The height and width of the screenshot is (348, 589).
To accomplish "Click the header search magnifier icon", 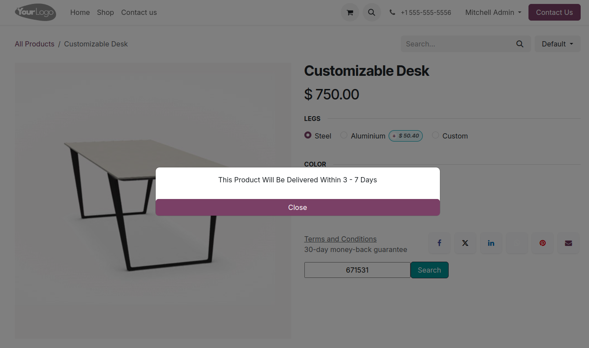I will click(371, 12).
